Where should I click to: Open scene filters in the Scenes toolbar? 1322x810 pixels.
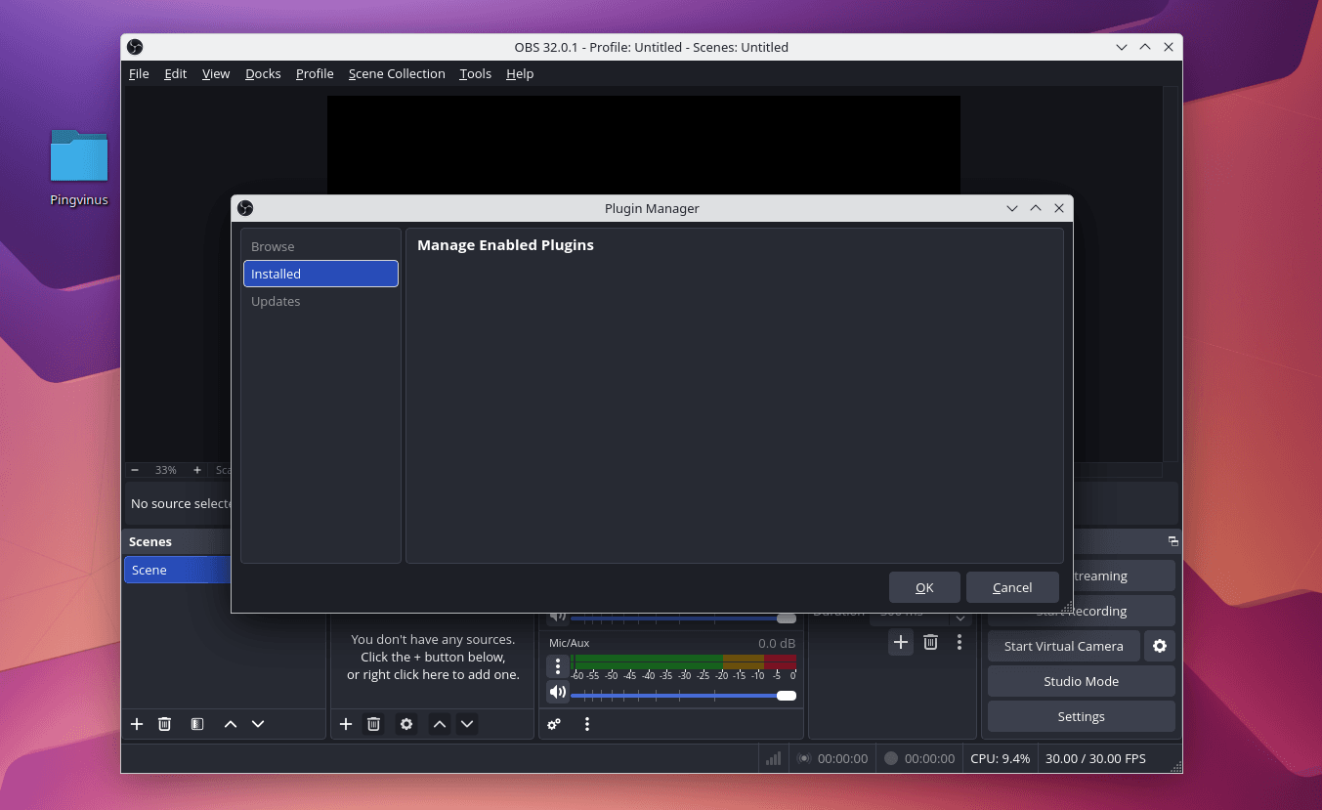(x=197, y=724)
